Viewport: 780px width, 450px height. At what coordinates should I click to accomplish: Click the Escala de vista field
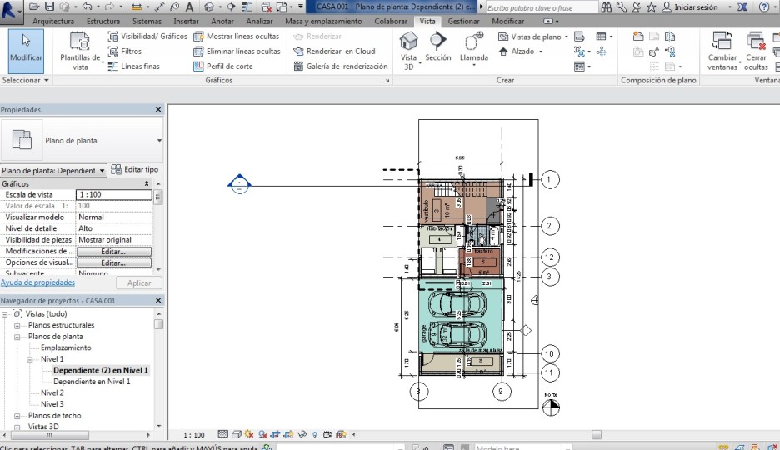113,195
